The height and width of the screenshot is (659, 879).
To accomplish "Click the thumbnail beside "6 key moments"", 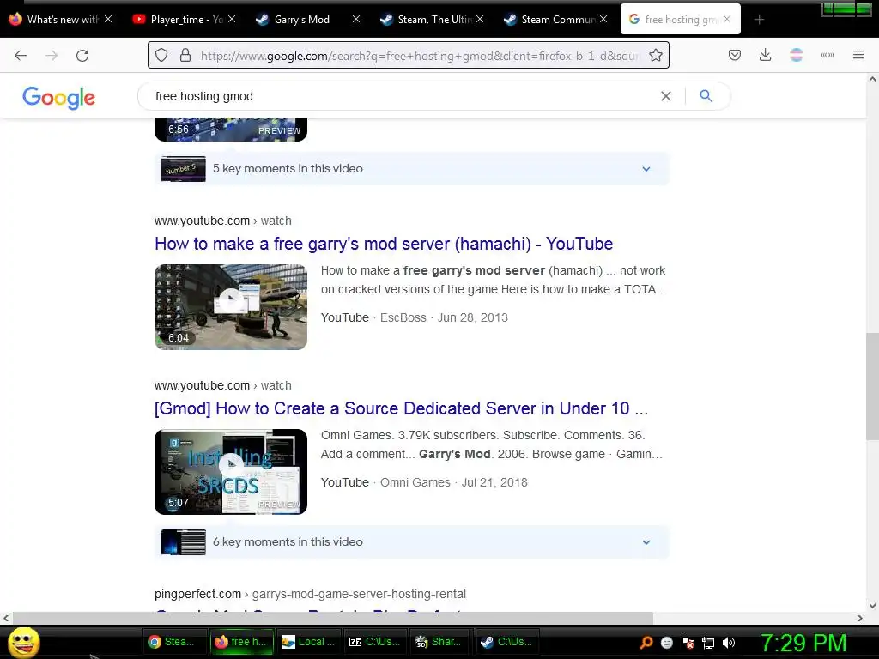I will pos(184,542).
